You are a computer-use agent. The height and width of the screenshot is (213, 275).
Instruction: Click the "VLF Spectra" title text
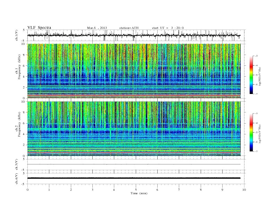pyautogui.click(x=39, y=27)
